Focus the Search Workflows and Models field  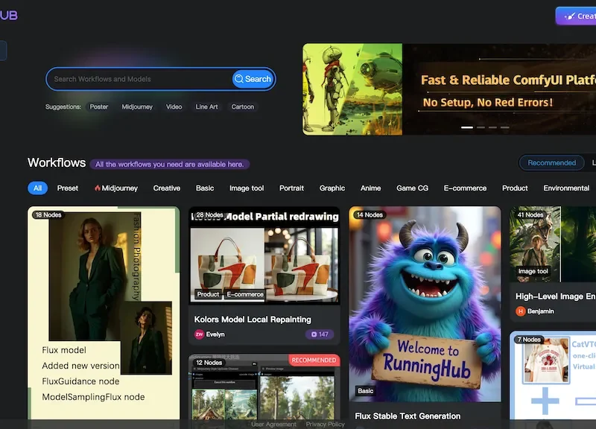[138, 79]
